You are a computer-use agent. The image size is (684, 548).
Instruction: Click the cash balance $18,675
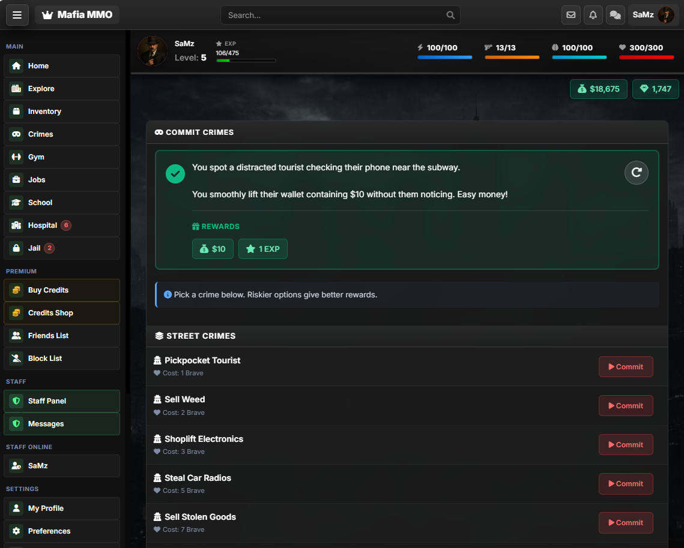(598, 89)
